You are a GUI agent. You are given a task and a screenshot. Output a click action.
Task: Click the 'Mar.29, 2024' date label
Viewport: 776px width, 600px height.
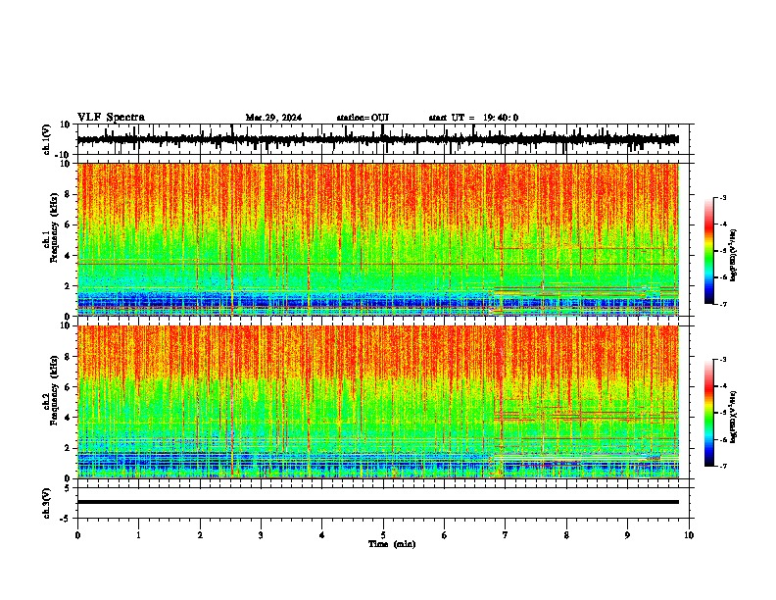(273, 118)
